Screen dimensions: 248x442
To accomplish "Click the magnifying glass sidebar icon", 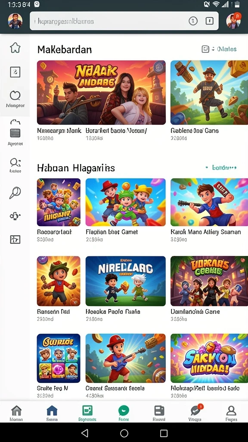I will tap(15, 193).
